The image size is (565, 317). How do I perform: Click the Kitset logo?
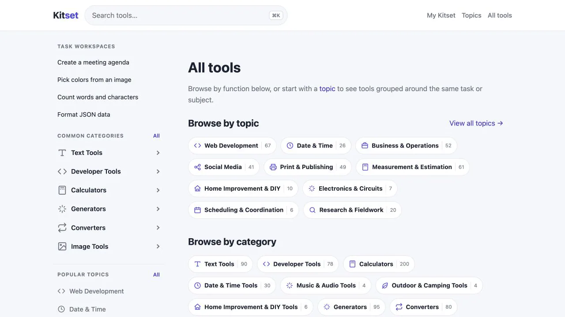coord(66,15)
